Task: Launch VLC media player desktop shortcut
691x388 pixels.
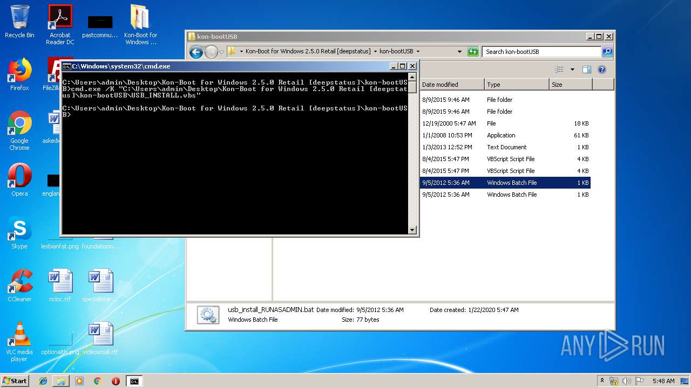Action: pyautogui.click(x=19, y=342)
